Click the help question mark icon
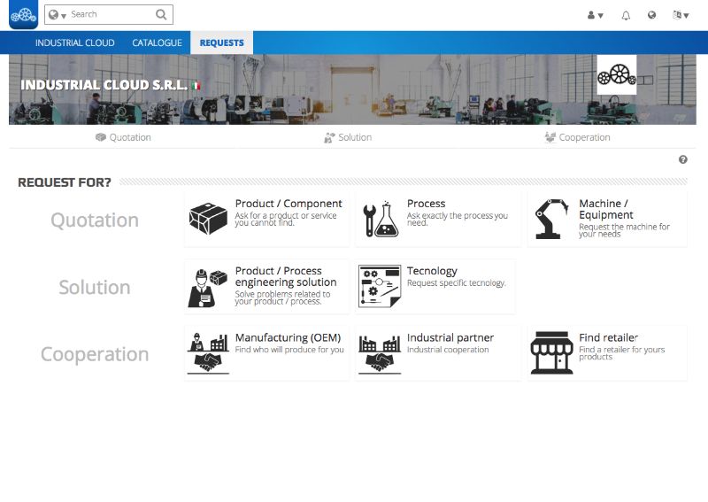 [683, 159]
